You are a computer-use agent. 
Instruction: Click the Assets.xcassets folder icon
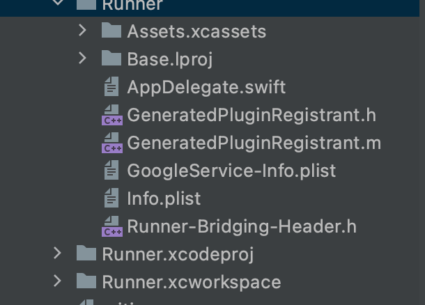pyautogui.click(x=111, y=31)
